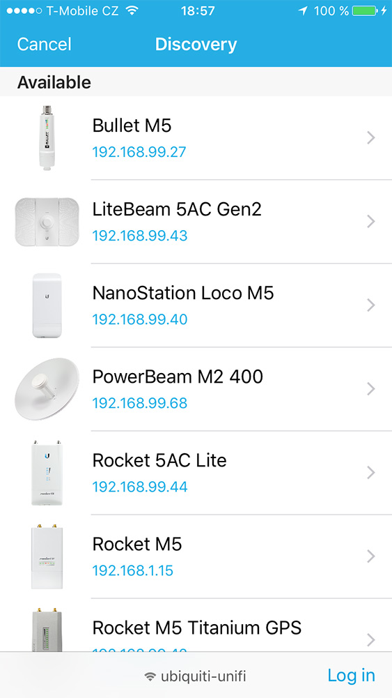
Task: Open PowerBeam M2 400 via its chevron
Action: 371,389
